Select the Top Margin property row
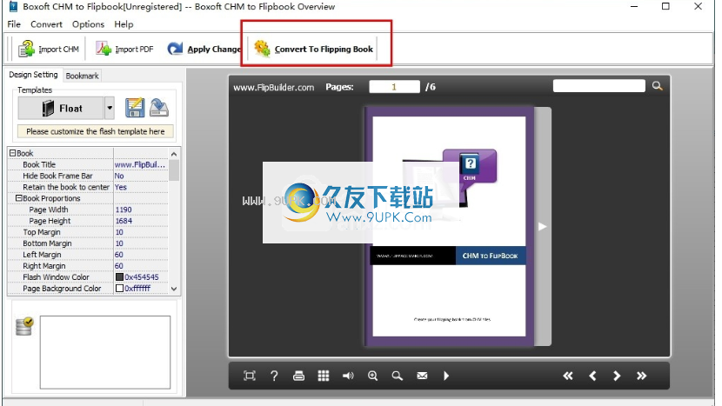The width and height of the screenshot is (722, 406). pyautogui.click(x=88, y=232)
